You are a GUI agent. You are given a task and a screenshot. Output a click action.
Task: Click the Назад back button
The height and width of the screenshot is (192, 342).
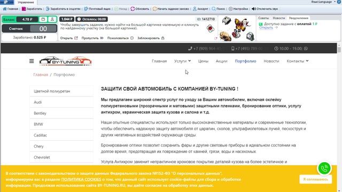(x=121, y=9)
